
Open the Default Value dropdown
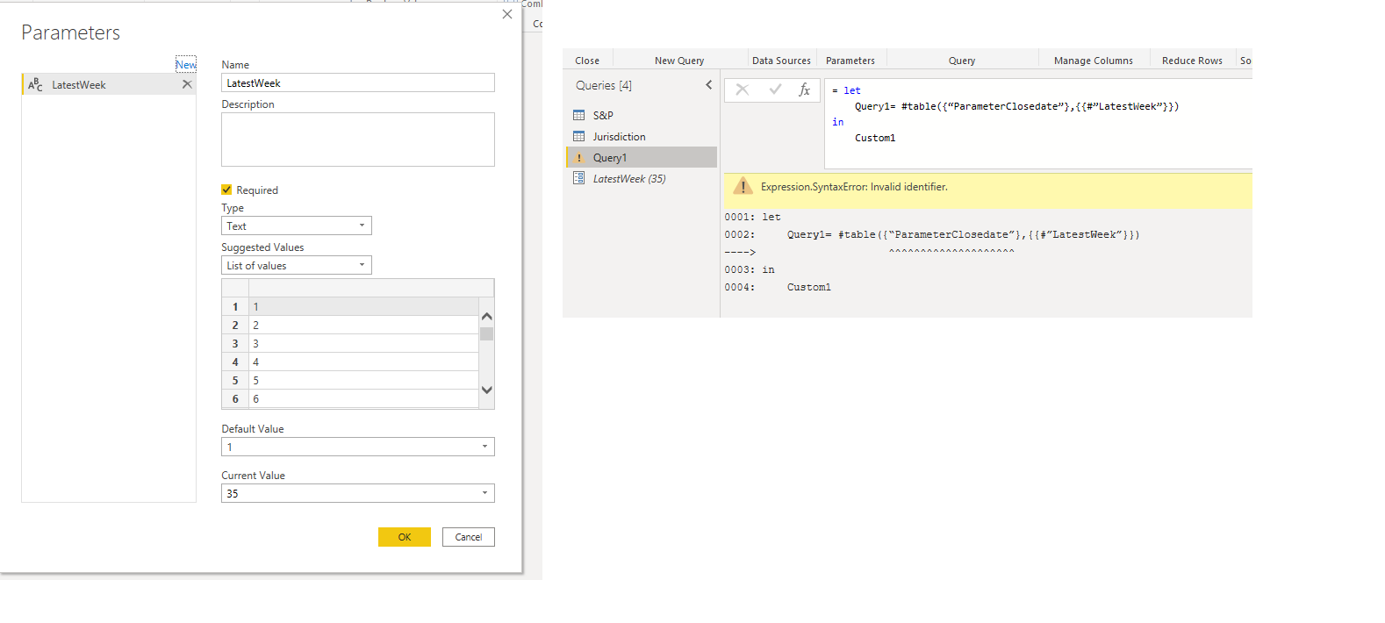(x=358, y=447)
